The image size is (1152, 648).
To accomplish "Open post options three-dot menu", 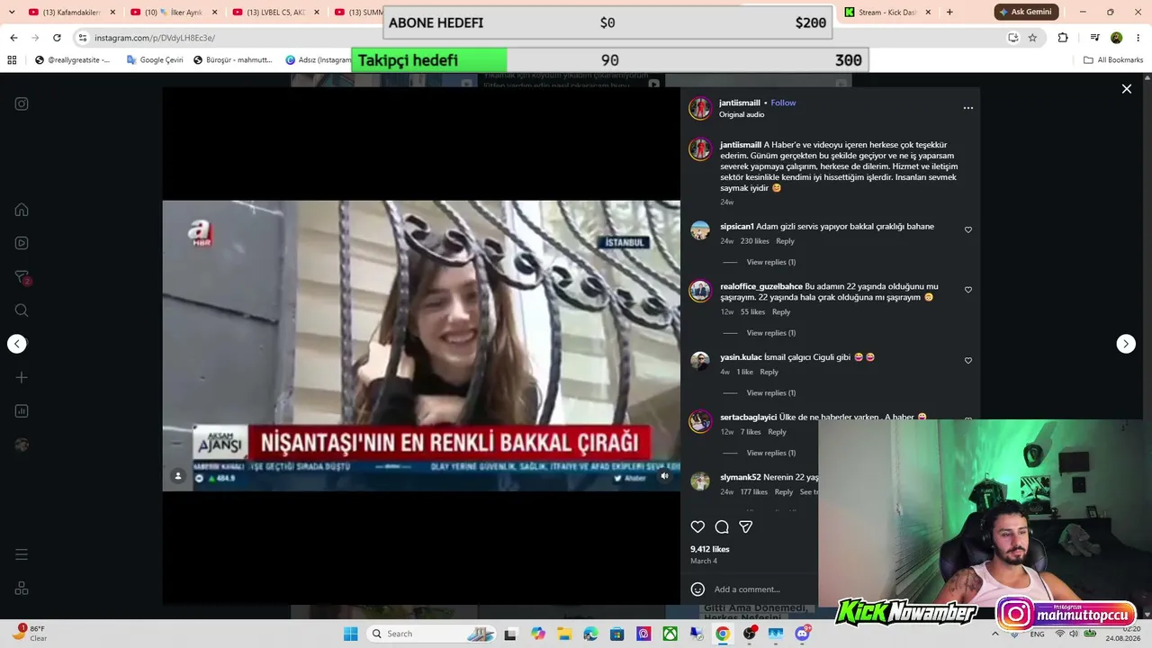I will click(968, 108).
